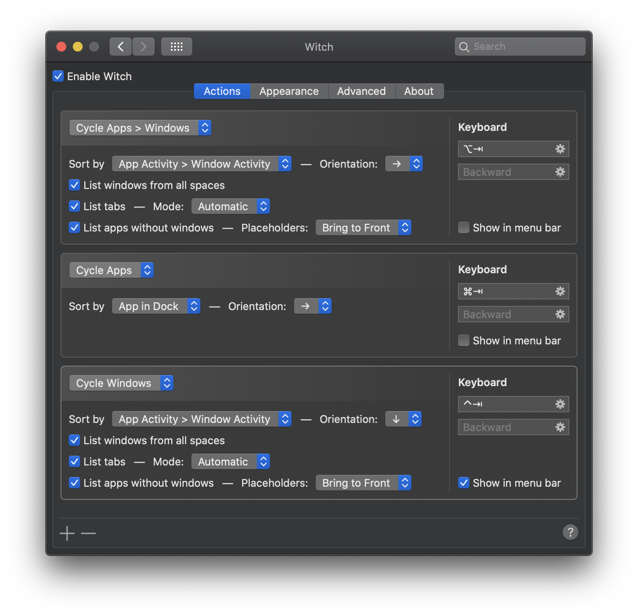Open gear menu for Option-Tab shortcut
Screen dimensions: 638x616
click(x=560, y=149)
